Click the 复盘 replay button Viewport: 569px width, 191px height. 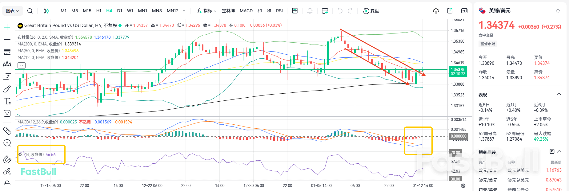371,11
